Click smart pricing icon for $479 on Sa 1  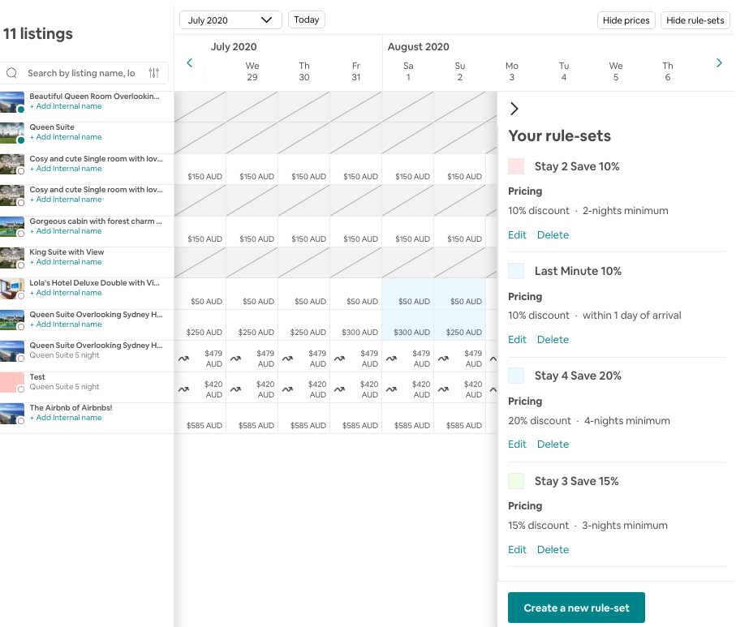(x=391, y=359)
